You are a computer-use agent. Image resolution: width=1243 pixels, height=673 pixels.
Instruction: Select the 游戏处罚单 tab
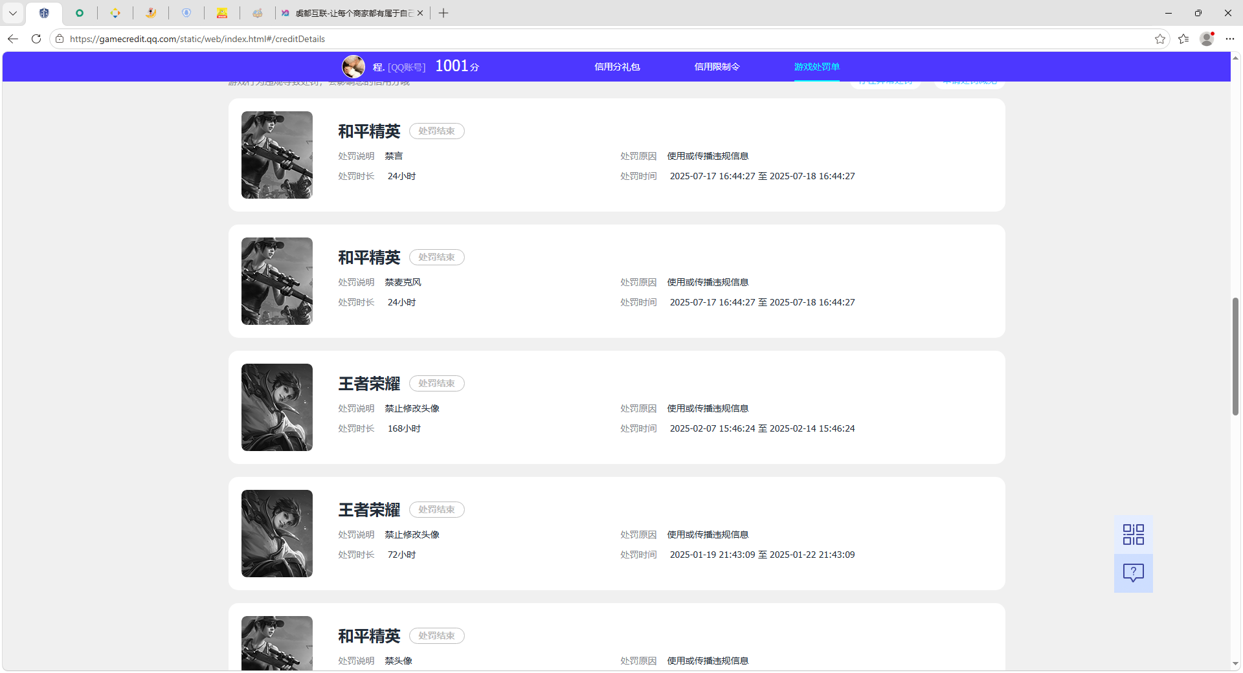click(x=817, y=67)
